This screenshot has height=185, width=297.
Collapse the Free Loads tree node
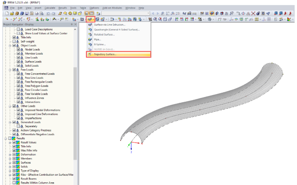(10, 70)
